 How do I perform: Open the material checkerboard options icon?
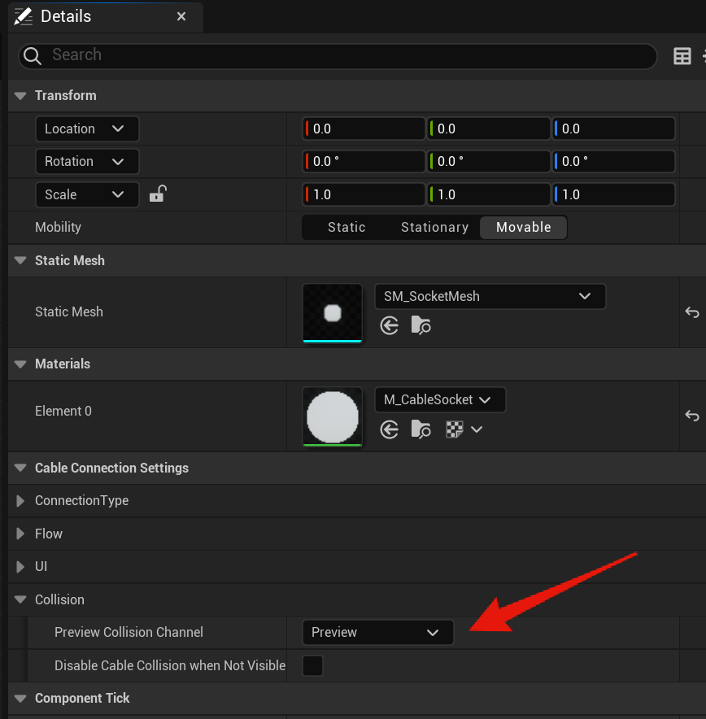455,429
